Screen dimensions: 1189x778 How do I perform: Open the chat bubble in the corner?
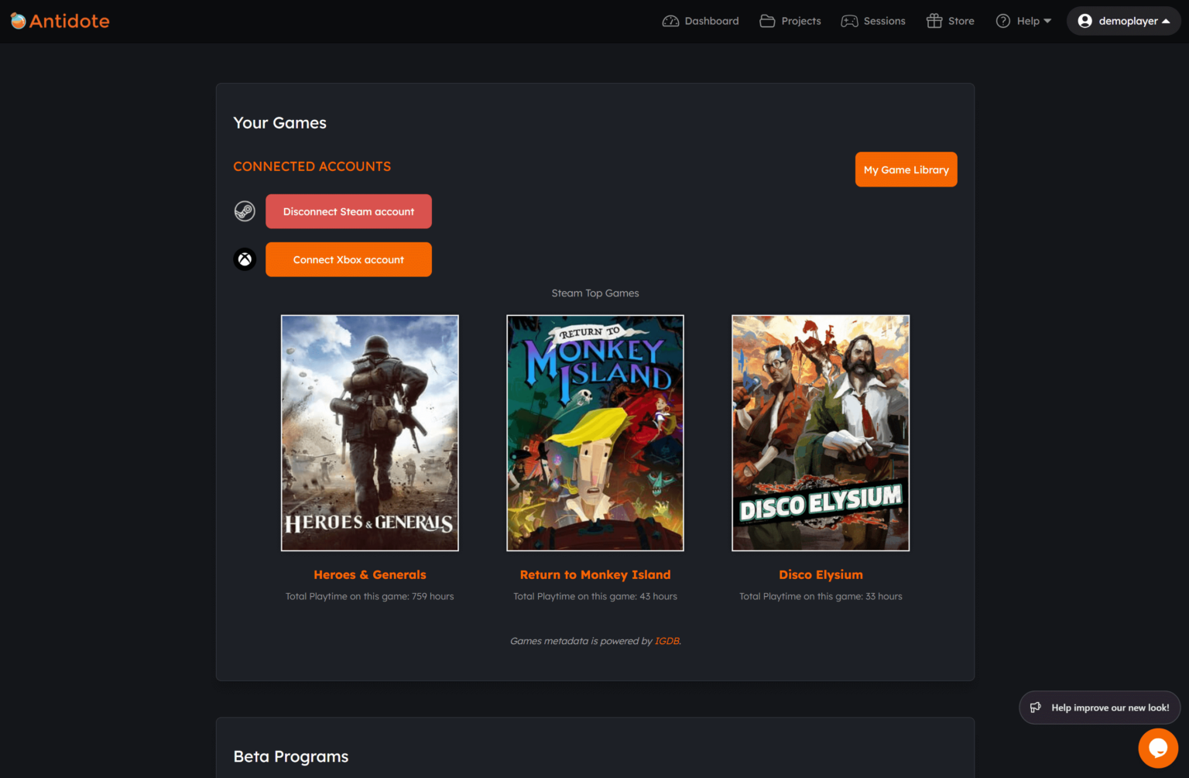pos(1158,748)
